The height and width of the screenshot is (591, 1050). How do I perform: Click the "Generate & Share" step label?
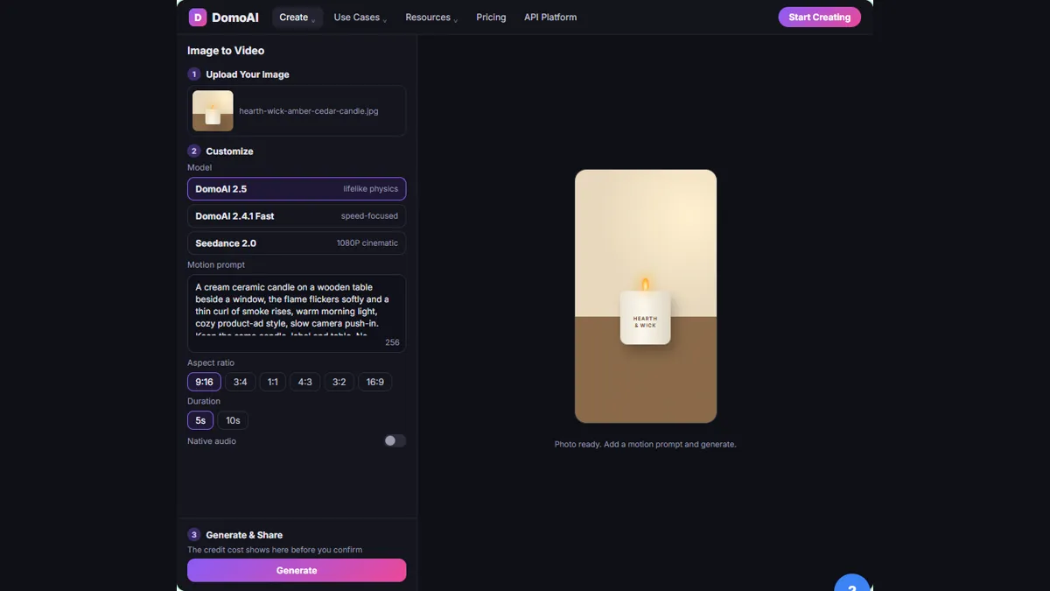tap(244, 535)
